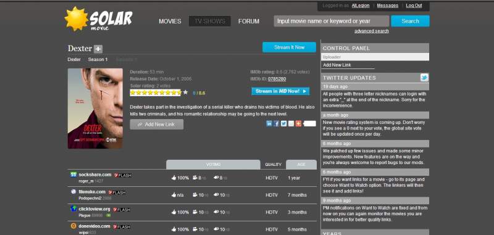Open the TV SHOWS section
The image size is (494, 235).
tap(210, 22)
